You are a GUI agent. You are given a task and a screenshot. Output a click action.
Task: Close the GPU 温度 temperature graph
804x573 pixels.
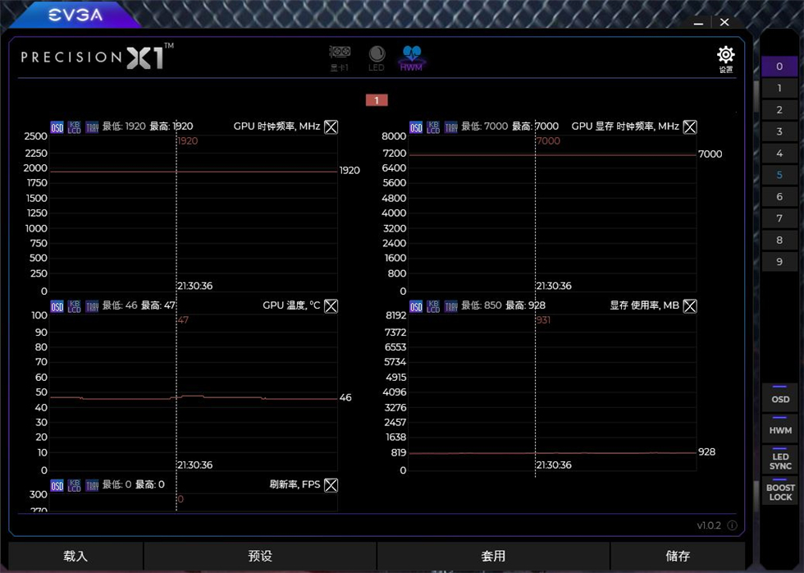[331, 305]
